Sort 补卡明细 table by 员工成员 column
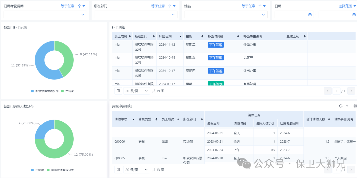Screen dimensions: 357x178 130,36
